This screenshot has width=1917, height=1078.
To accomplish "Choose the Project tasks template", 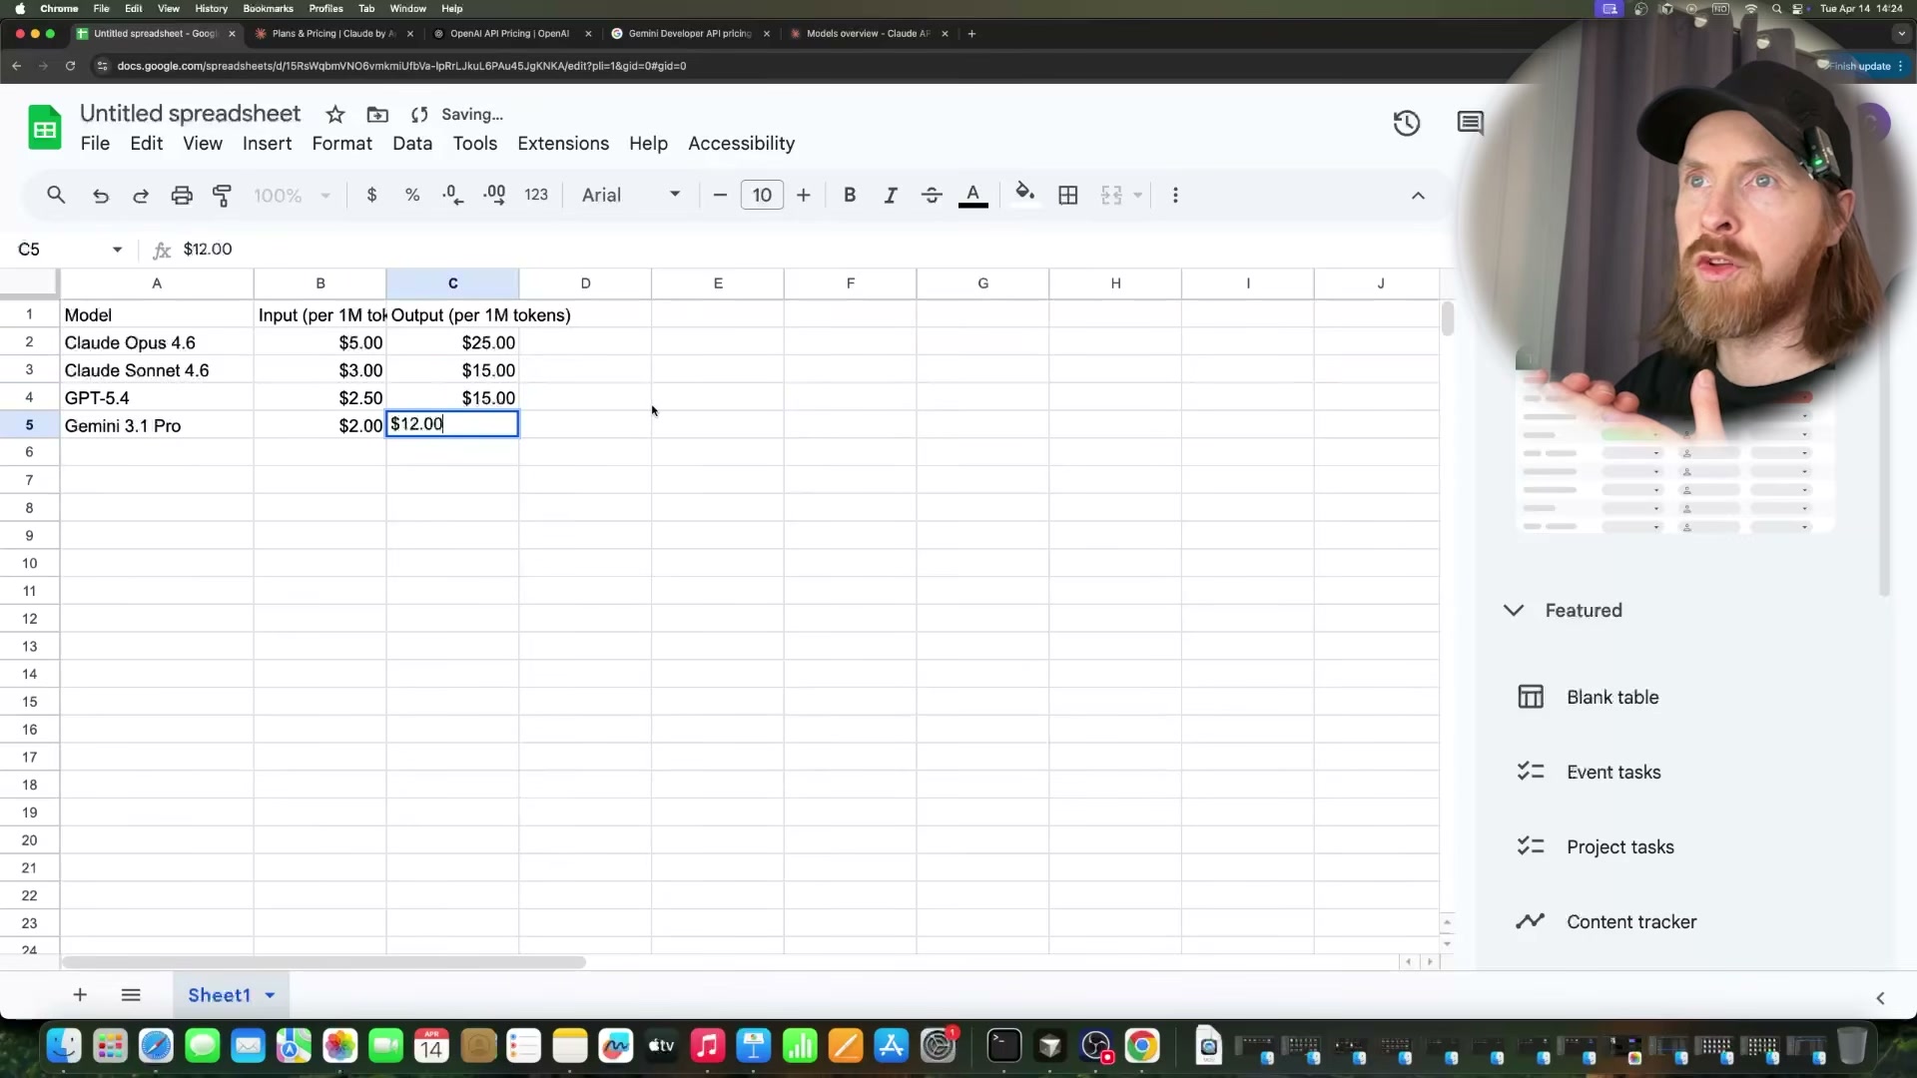I will pos(1619,846).
